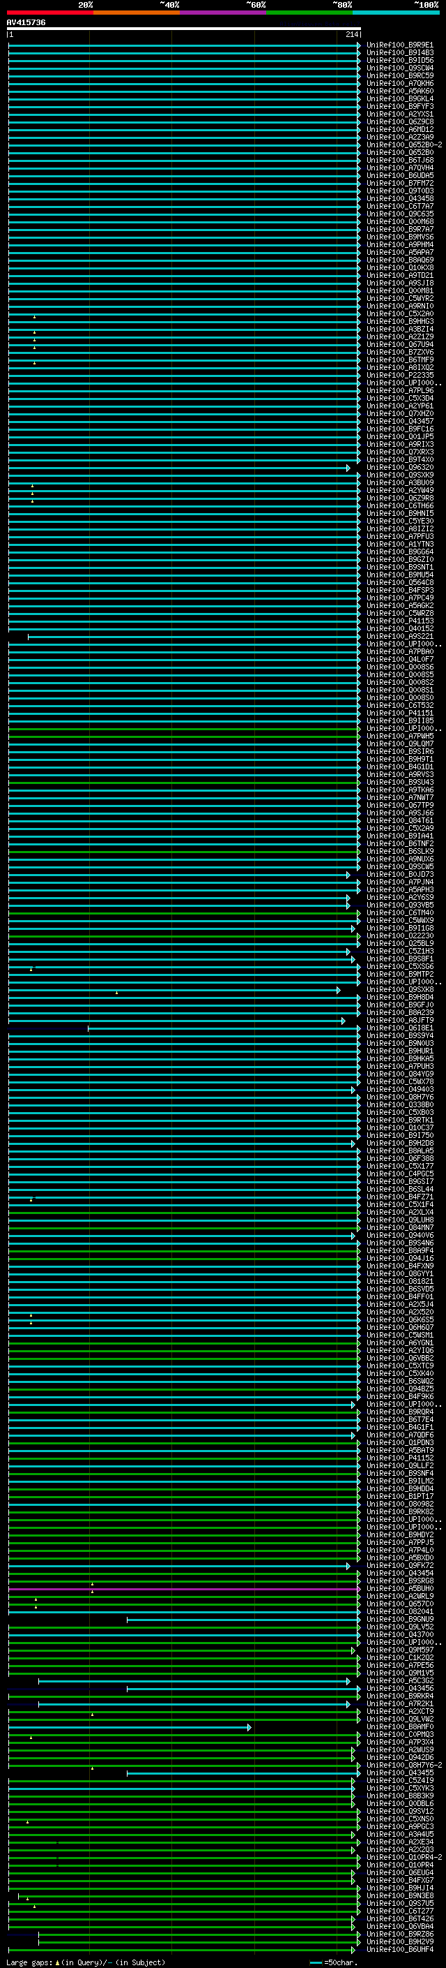Click the magenta alignment bar for UniRef100_A5BUH0
The image size is (446, 1968).
(x=184, y=1590)
